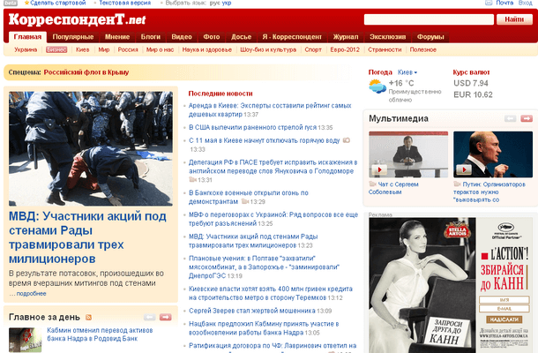Click the RSS feed icon beside Главное за день
The height and width of the screenshot is (353, 538).
89,317
